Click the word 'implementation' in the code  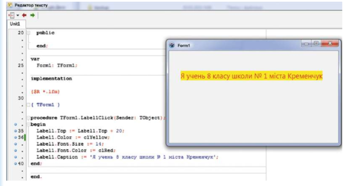[51, 79]
